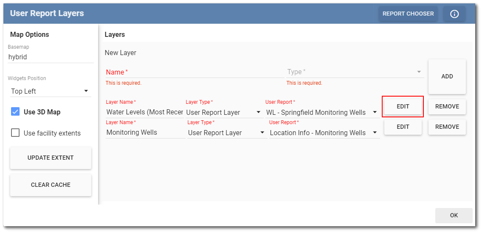This screenshot has height=233, width=482.
Task: Open Layer Type dropdown for Monitoring Wells
Action: [x=226, y=133]
